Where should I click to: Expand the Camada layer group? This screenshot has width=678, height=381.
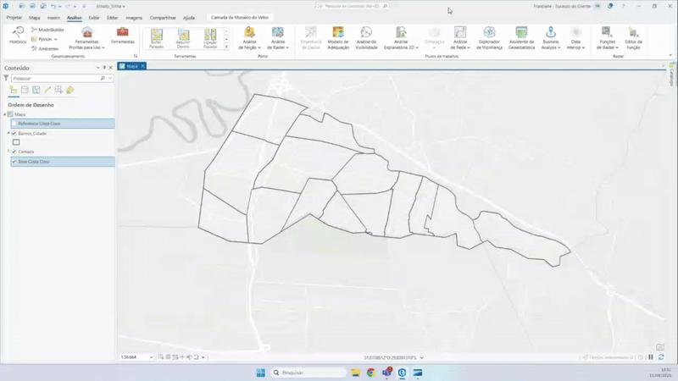(8, 152)
